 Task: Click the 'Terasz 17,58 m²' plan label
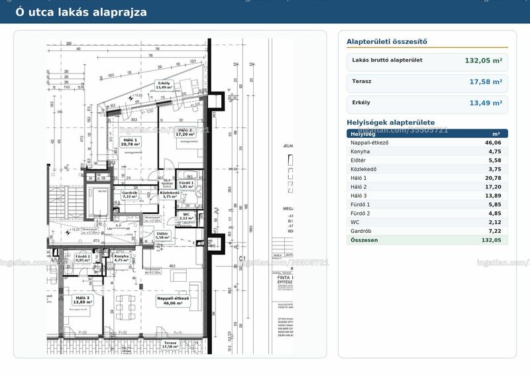click(x=170, y=345)
